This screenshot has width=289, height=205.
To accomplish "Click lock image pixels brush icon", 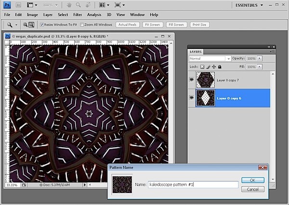I will (208, 67).
